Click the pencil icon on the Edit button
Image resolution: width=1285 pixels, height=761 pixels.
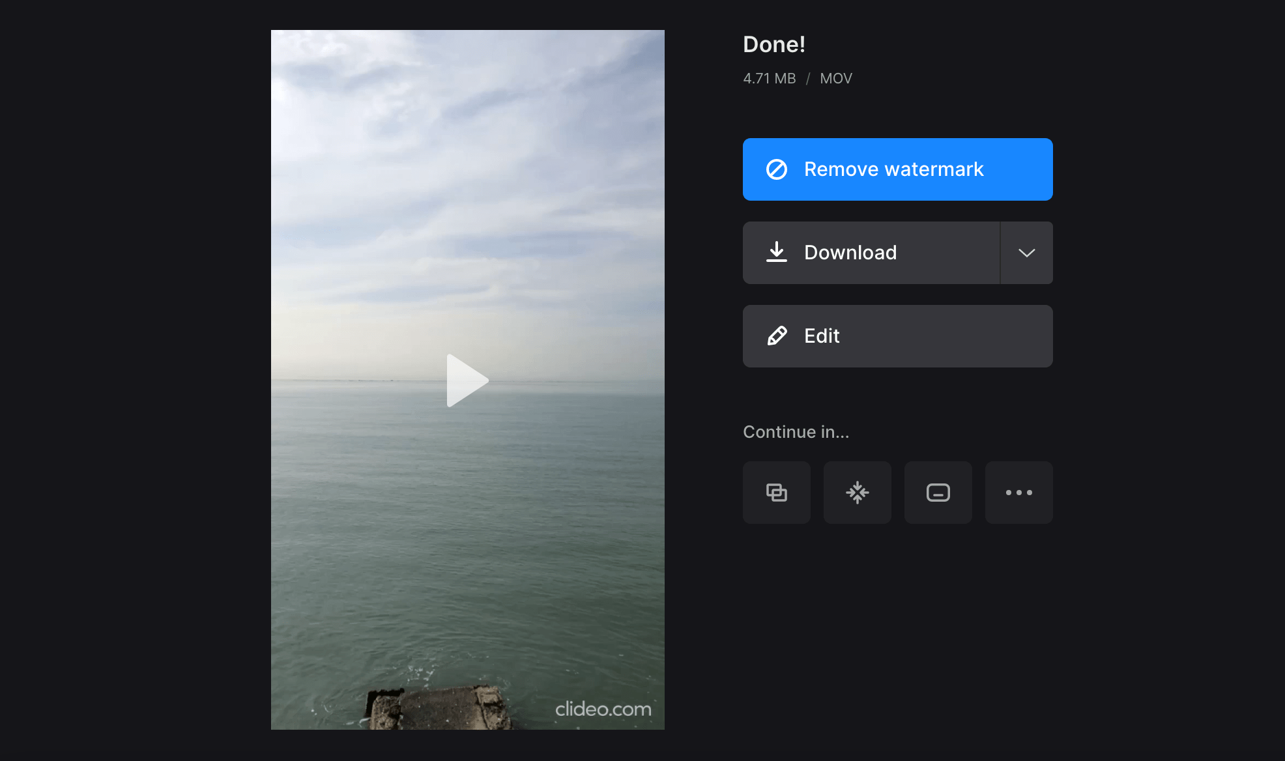776,336
